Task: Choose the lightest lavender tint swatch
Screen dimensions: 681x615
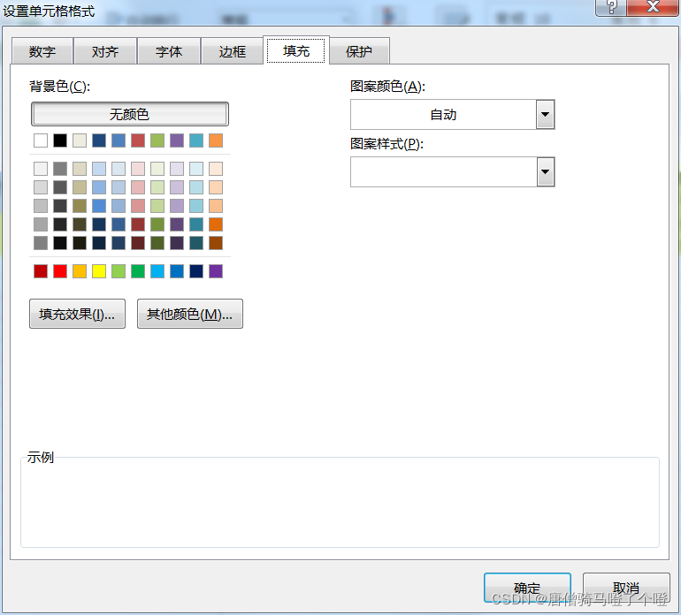Action: (177, 169)
